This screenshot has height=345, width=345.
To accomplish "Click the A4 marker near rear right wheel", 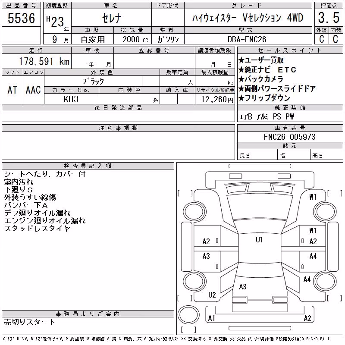I will [x=307, y=279].
